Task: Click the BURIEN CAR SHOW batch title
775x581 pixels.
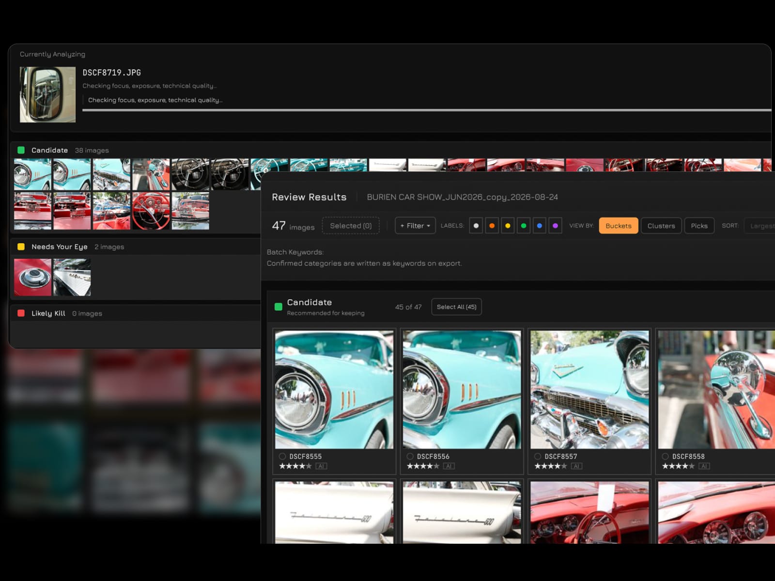Action: tap(463, 197)
